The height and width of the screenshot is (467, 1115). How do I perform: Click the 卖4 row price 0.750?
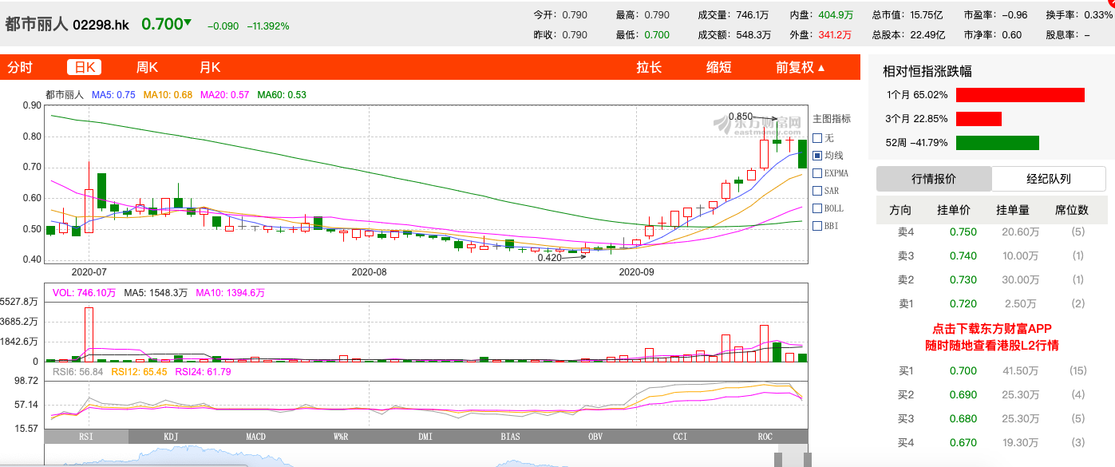click(963, 232)
